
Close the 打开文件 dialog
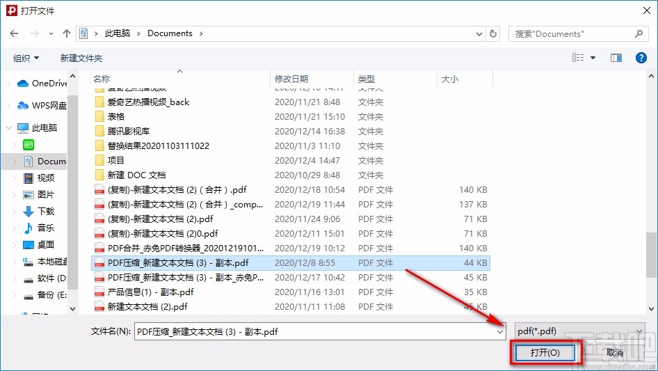[647, 10]
